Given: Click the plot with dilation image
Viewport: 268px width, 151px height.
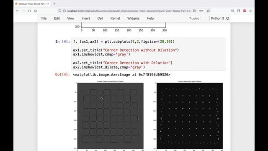Looking at the screenshot, I should [x=190, y=116].
